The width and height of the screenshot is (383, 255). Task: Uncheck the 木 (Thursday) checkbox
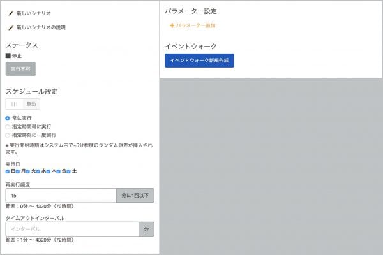[x=49, y=171]
